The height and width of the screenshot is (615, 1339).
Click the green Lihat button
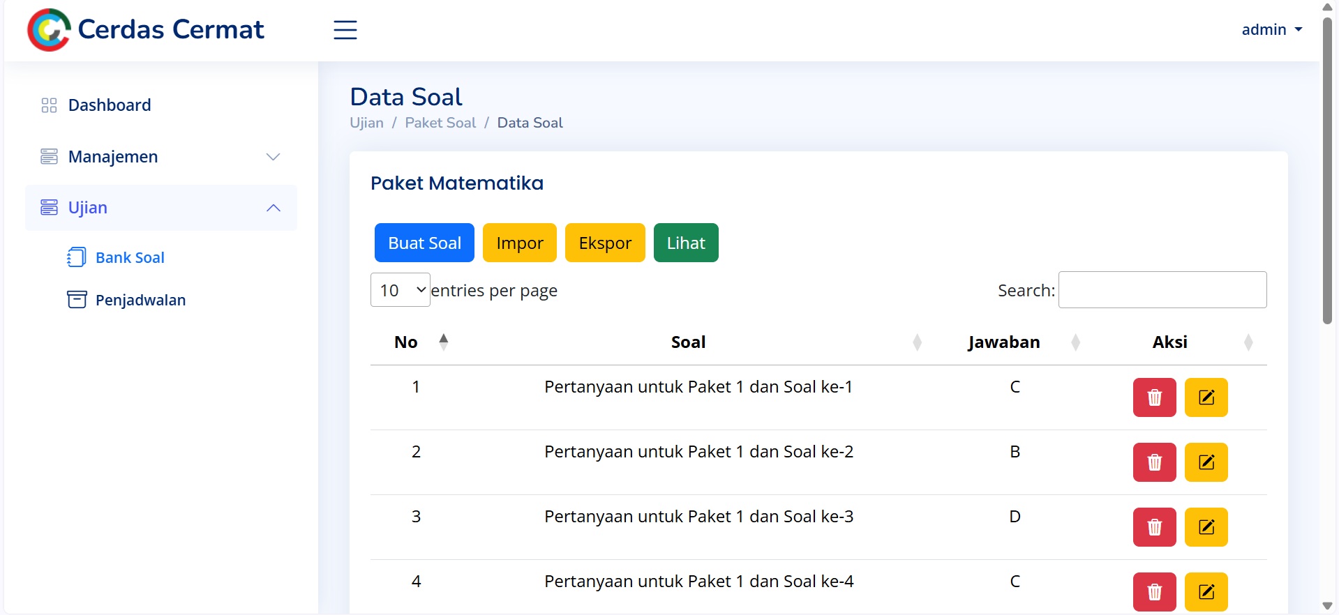(x=686, y=243)
